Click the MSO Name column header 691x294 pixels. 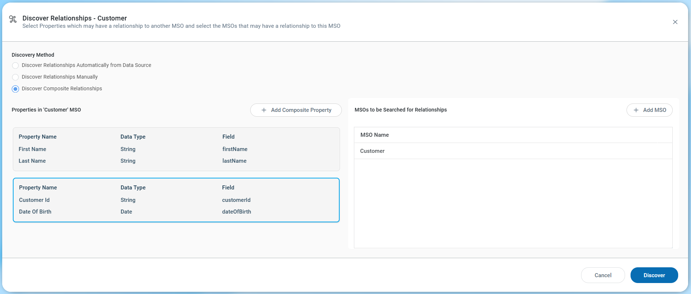click(374, 135)
